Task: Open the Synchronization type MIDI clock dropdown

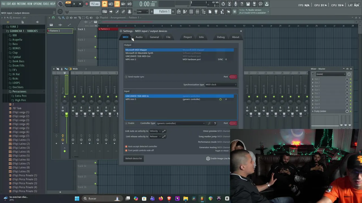Action: point(221,85)
